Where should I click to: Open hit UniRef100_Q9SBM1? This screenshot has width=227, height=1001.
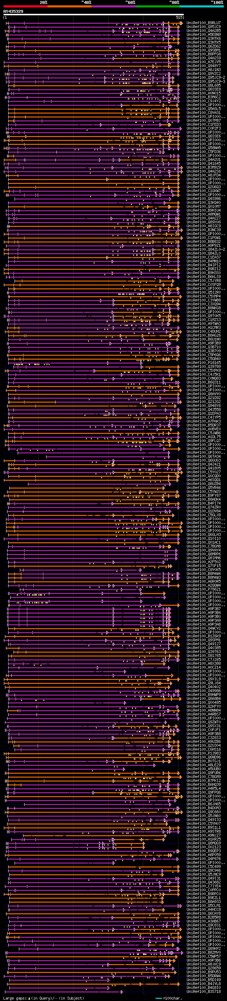[203, 50]
